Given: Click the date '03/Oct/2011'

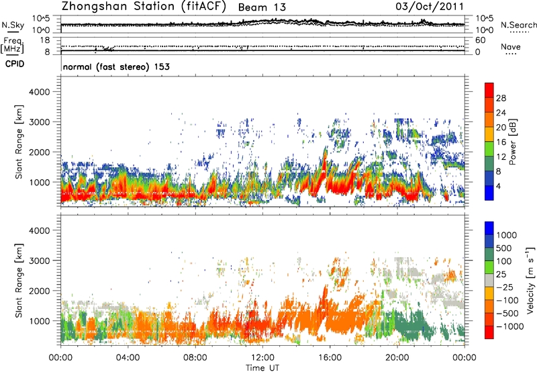Looking at the screenshot, I should click(x=430, y=7).
